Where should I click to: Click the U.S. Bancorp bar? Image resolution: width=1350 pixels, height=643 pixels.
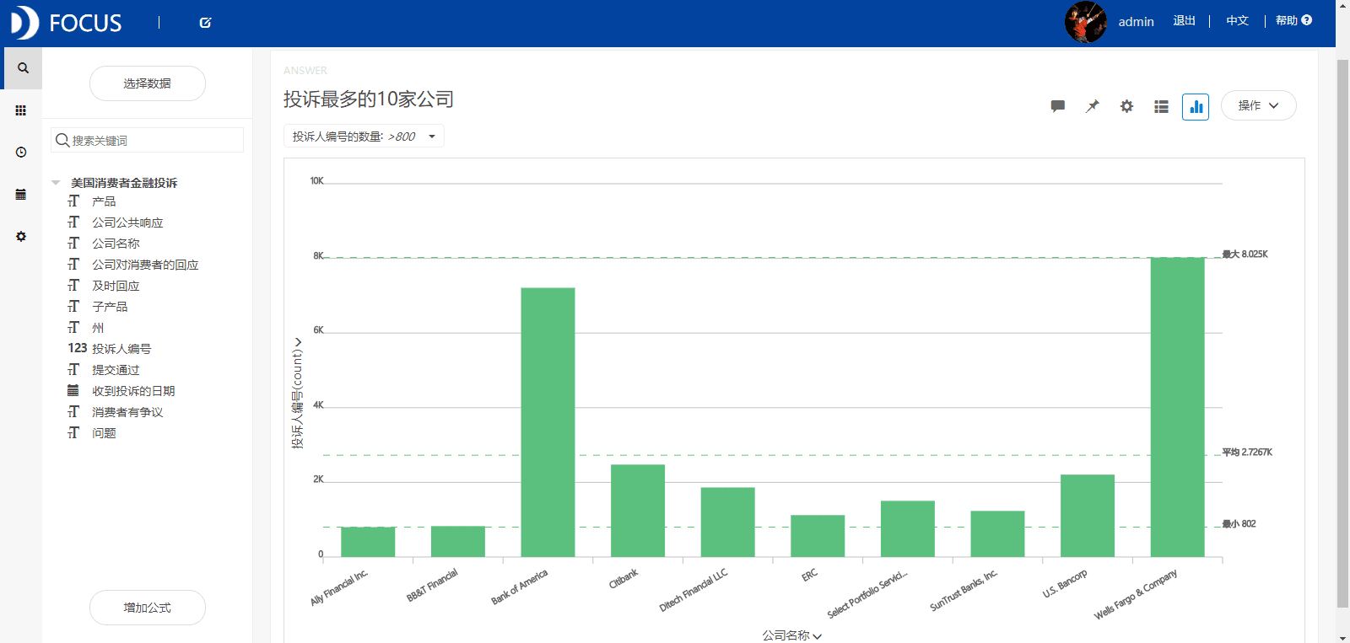[1088, 516]
